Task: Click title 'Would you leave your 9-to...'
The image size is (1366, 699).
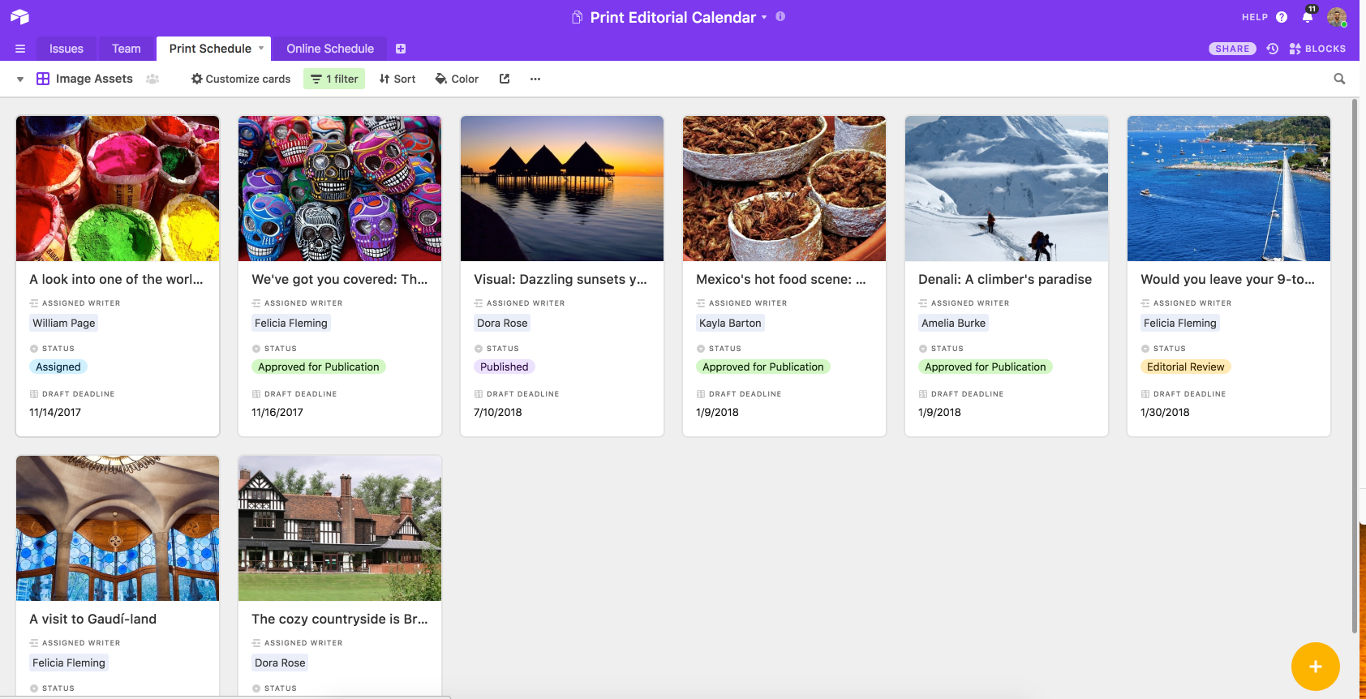Action: (x=1228, y=279)
